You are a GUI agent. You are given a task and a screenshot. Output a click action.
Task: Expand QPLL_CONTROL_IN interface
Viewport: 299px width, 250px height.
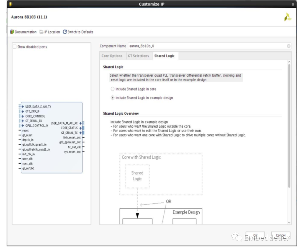pyautogui.click(x=23, y=125)
